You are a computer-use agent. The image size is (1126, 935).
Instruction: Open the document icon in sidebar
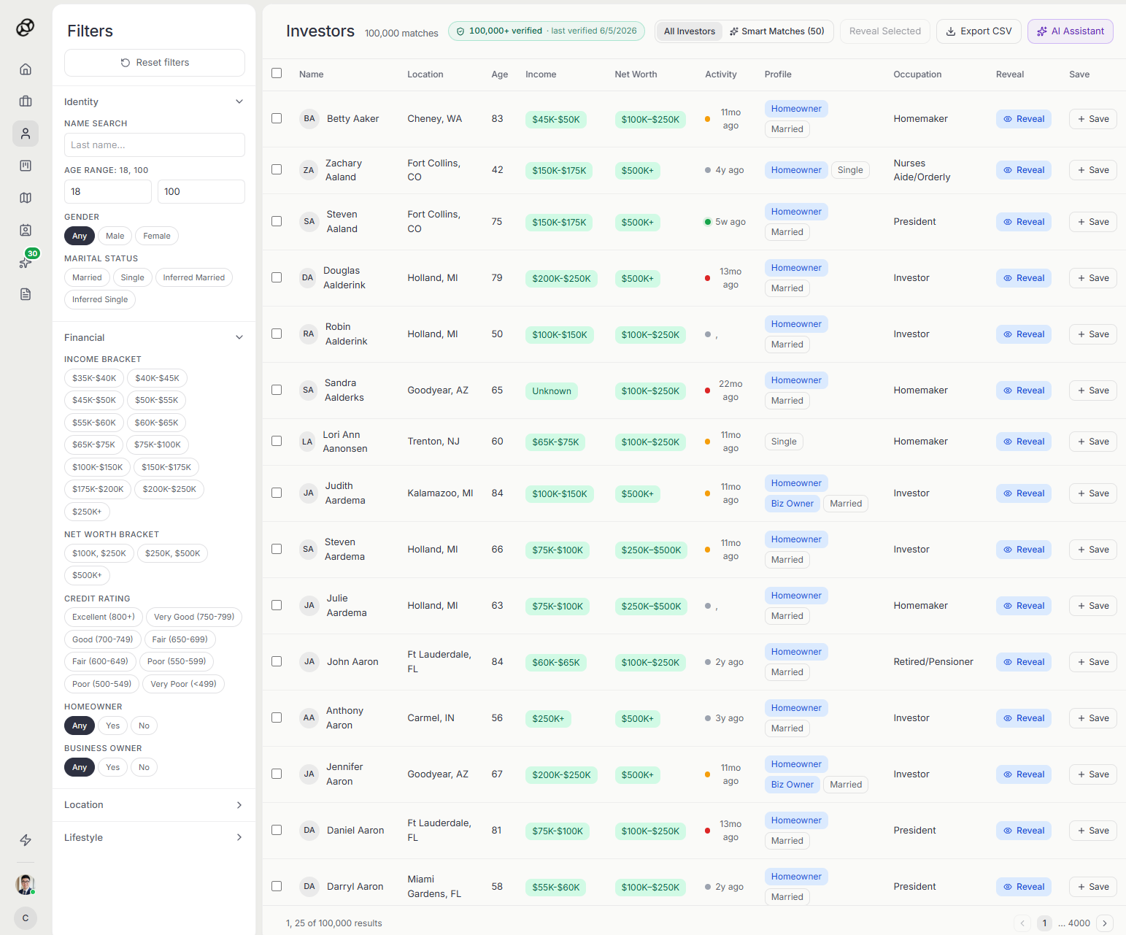tap(26, 294)
